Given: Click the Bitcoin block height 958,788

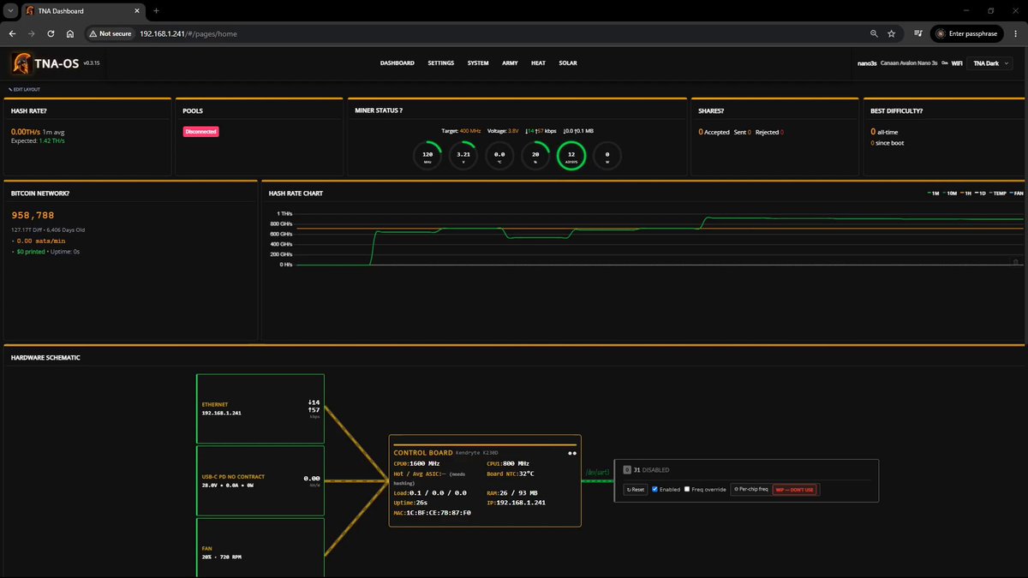Looking at the screenshot, I should click(x=33, y=216).
